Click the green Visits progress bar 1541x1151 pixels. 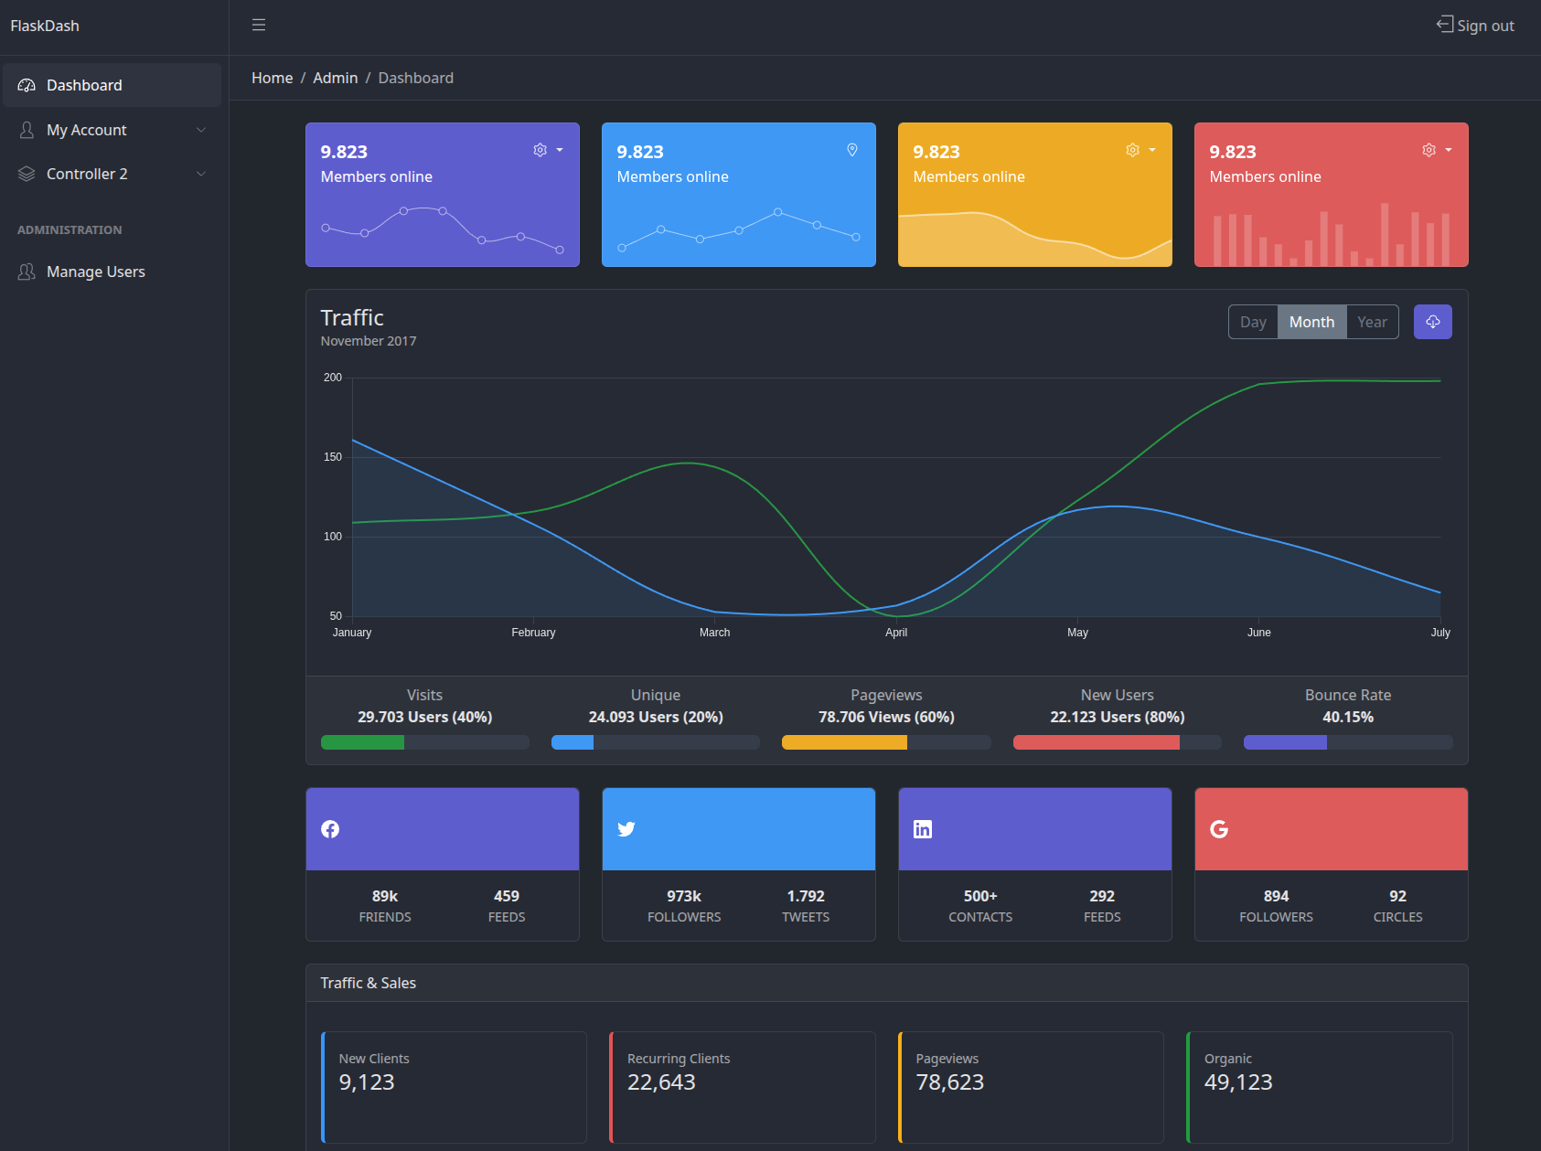362,742
